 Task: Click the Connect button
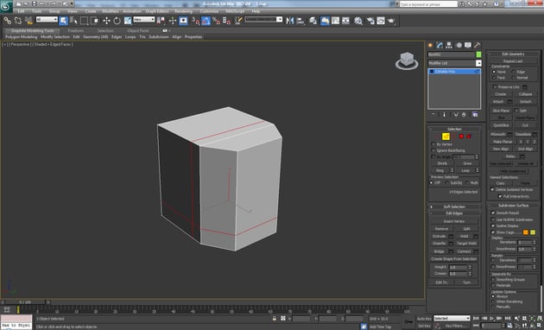(464, 251)
